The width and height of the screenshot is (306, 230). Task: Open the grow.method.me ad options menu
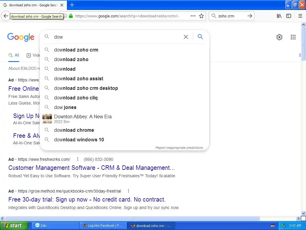pos(128,191)
